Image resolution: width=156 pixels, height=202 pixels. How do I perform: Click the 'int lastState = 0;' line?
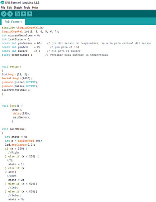(16, 39)
